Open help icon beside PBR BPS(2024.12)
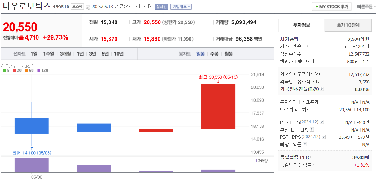 coord(323,137)
